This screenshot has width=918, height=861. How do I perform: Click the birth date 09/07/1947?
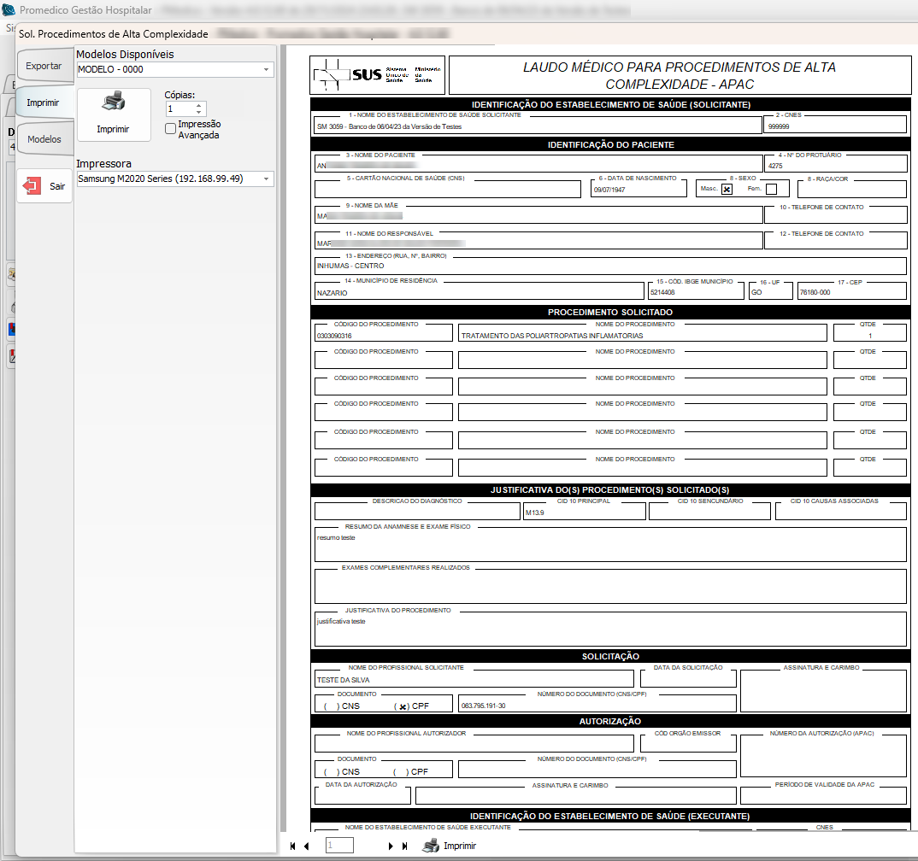pos(609,190)
